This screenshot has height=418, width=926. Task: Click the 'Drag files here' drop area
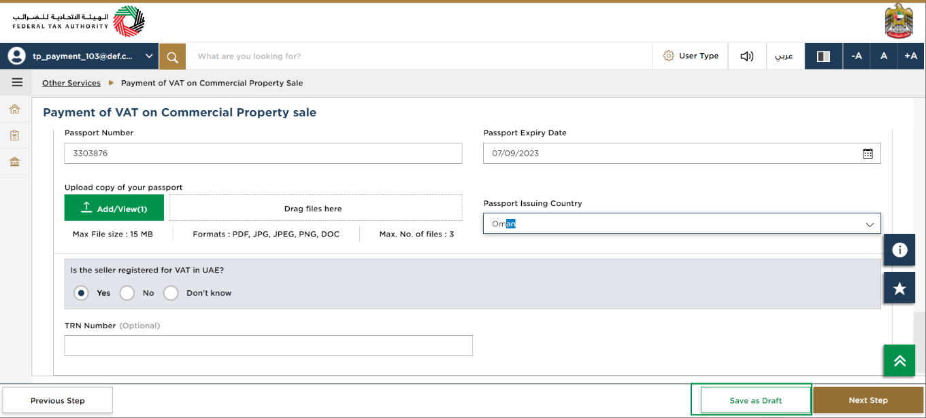click(316, 208)
